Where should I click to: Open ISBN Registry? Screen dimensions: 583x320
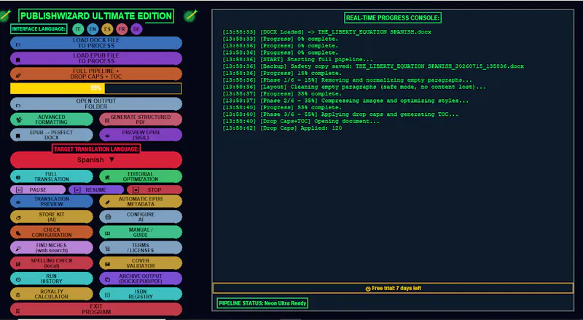141,294
